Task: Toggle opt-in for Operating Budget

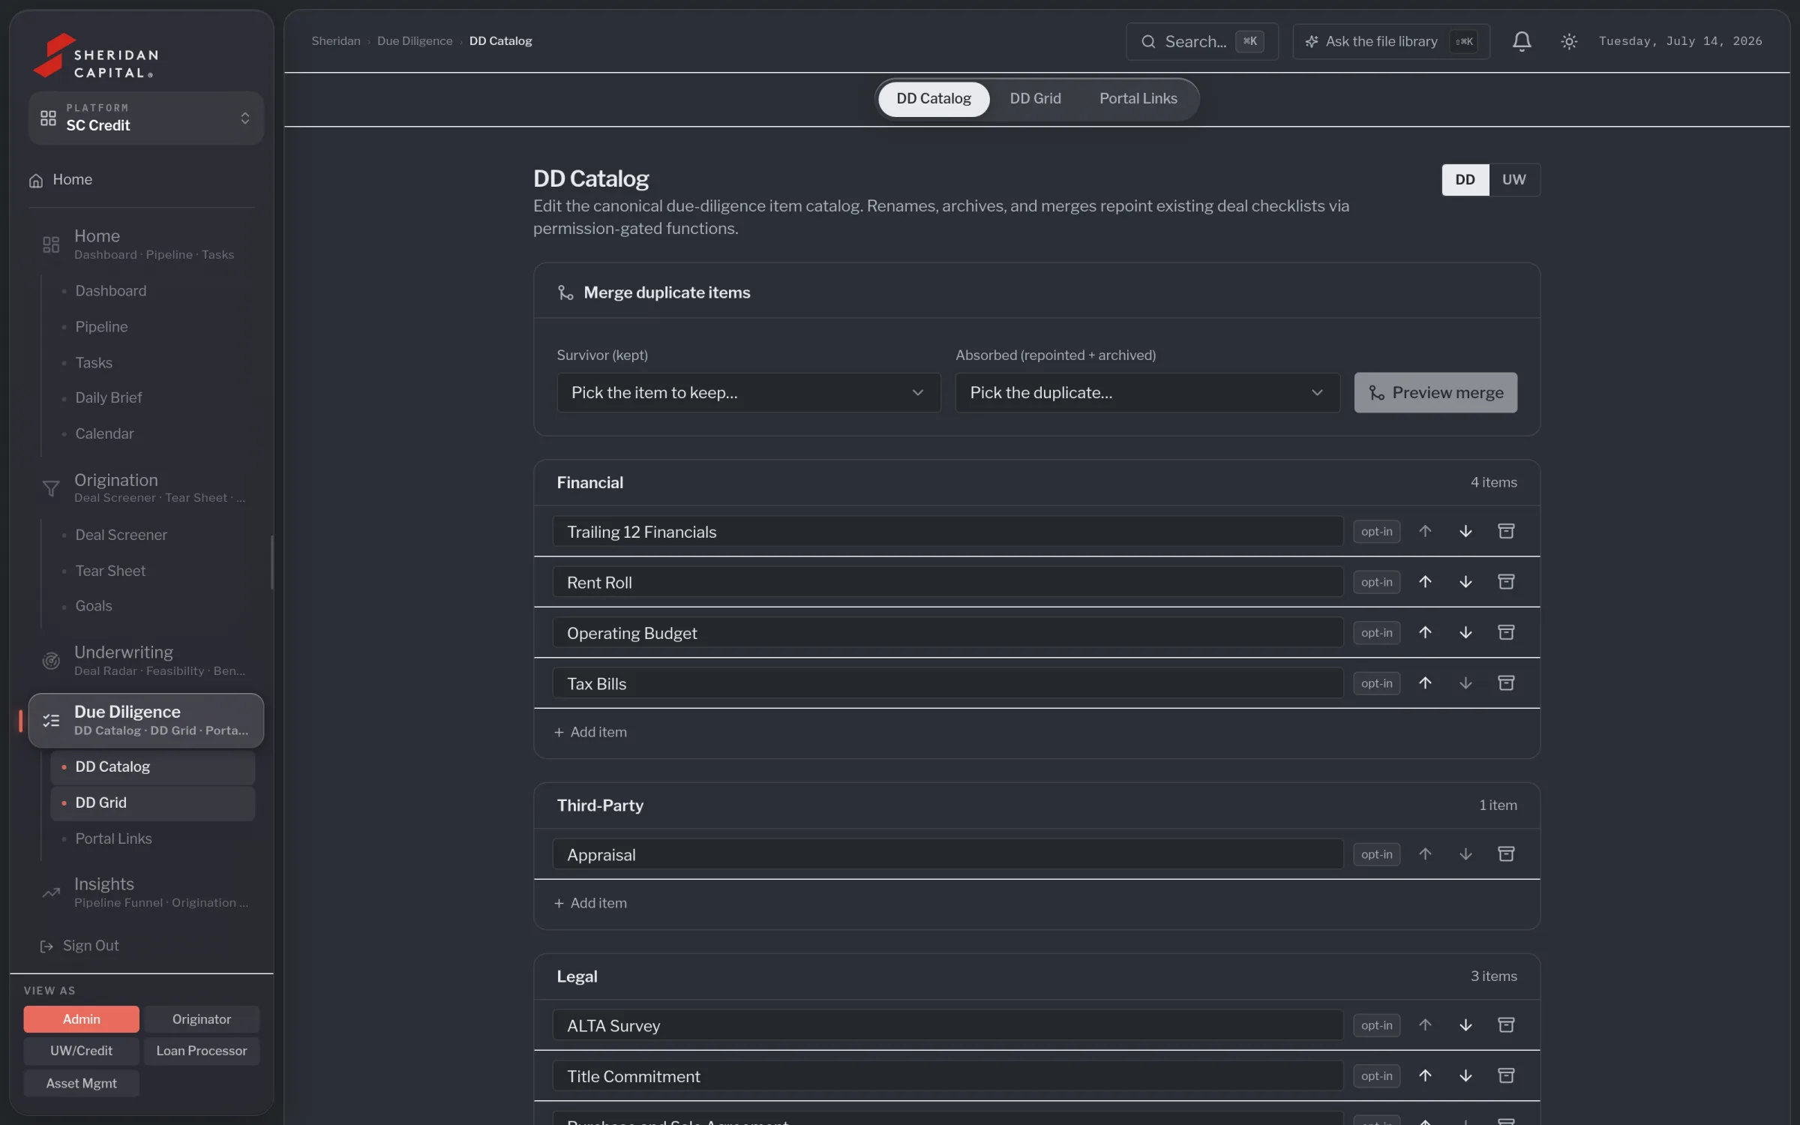Action: tap(1376, 632)
